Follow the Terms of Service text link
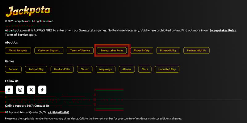Viewport: 247px width, 123px height. (16, 35)
